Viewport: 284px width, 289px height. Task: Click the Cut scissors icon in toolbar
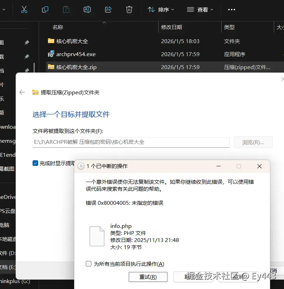pos(24,9)
